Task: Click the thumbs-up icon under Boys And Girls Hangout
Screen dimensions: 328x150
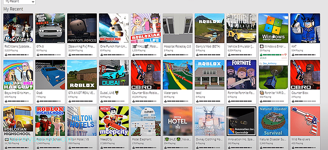Action: click(x=6, y=101)
